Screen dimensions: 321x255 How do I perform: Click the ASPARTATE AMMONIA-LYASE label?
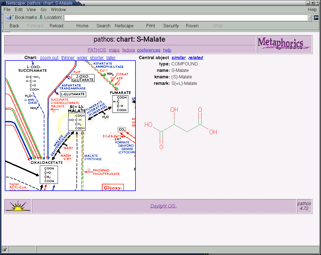click(108, 65)
